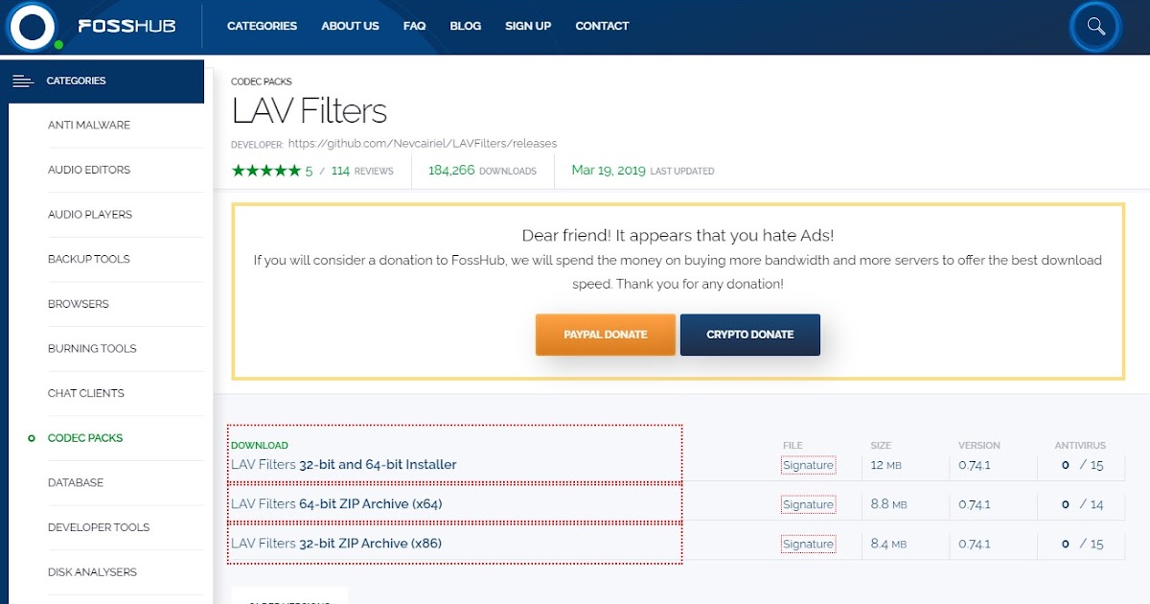The width and height of the screenshot is (1150, 604).
Task: Click the Crypto Donate button
Action: coord(750,335)
